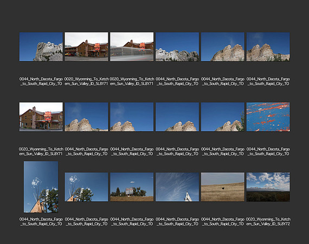Click the caption below the bison thumbnail
Image resolution: width=309 pixels, height=244 pixels.
coord(223,222)
